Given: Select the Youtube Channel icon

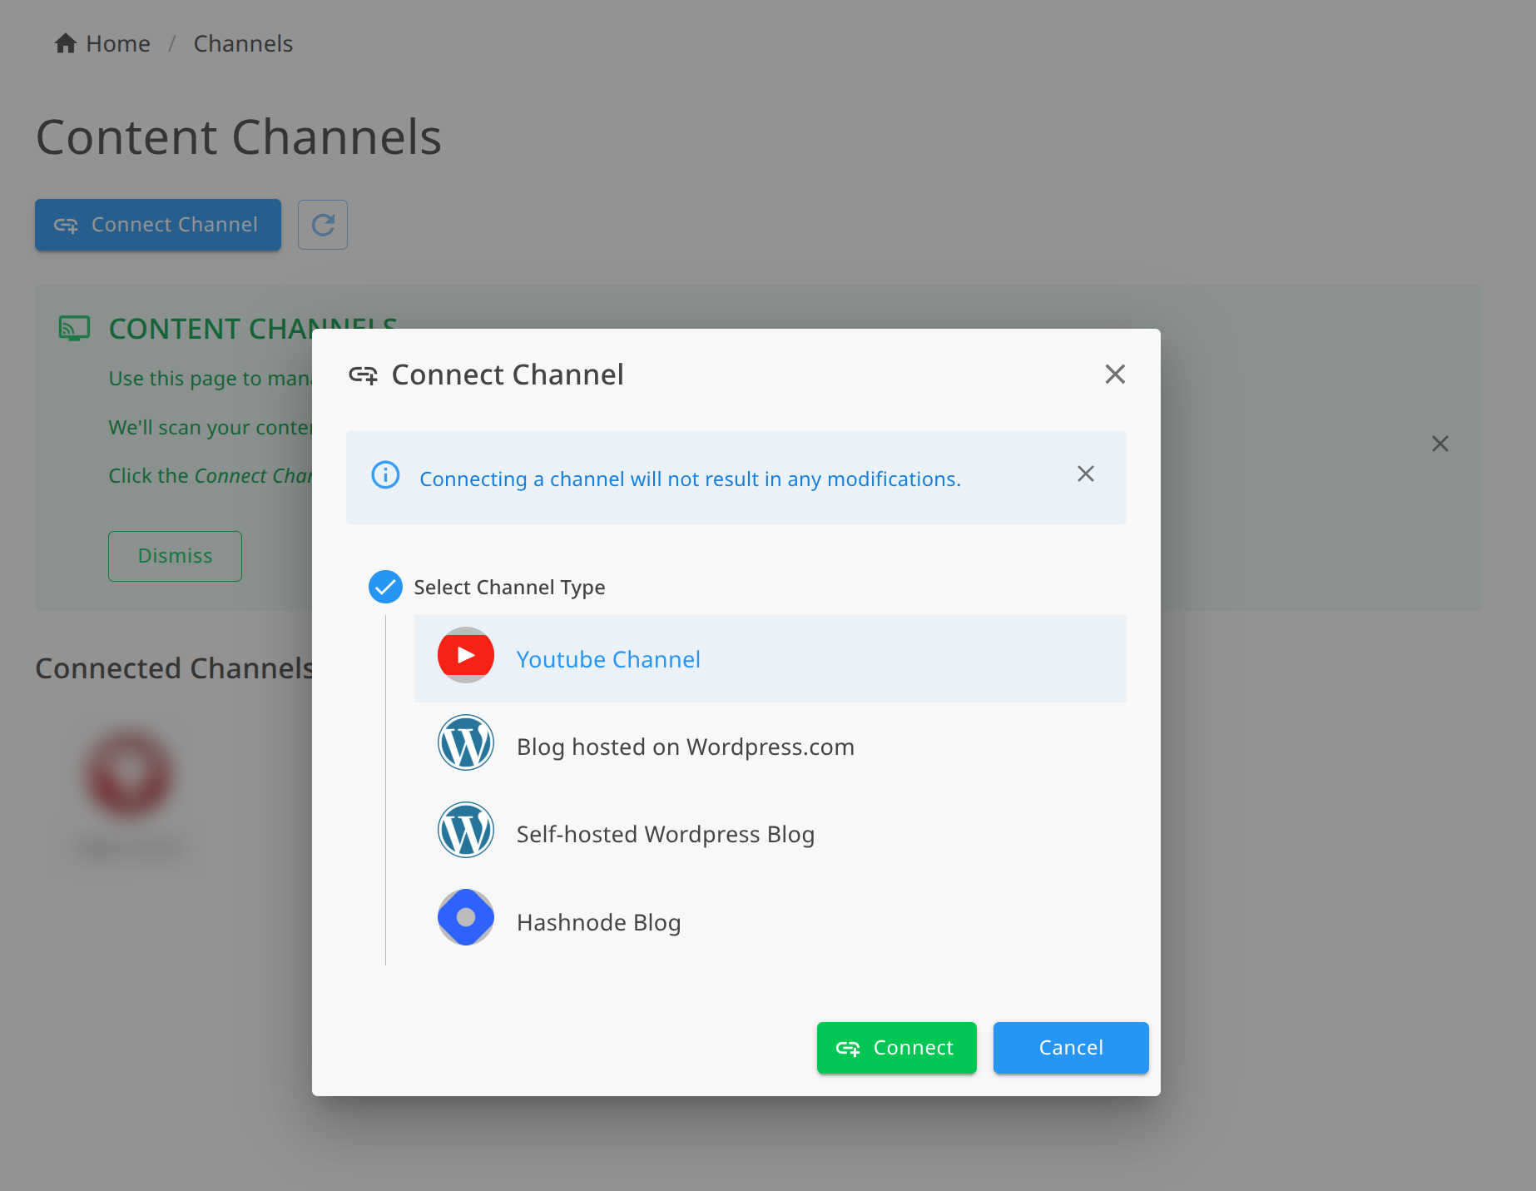Looking at the screenshot, I should pos(465,655).
